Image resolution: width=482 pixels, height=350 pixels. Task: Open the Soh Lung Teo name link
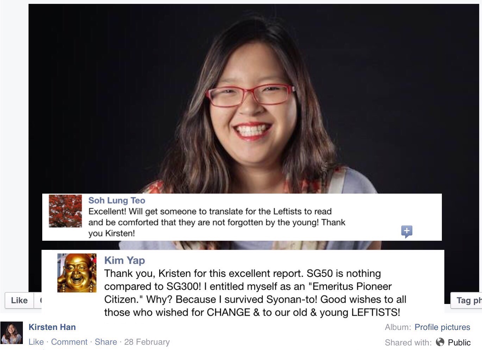(117, 200)
